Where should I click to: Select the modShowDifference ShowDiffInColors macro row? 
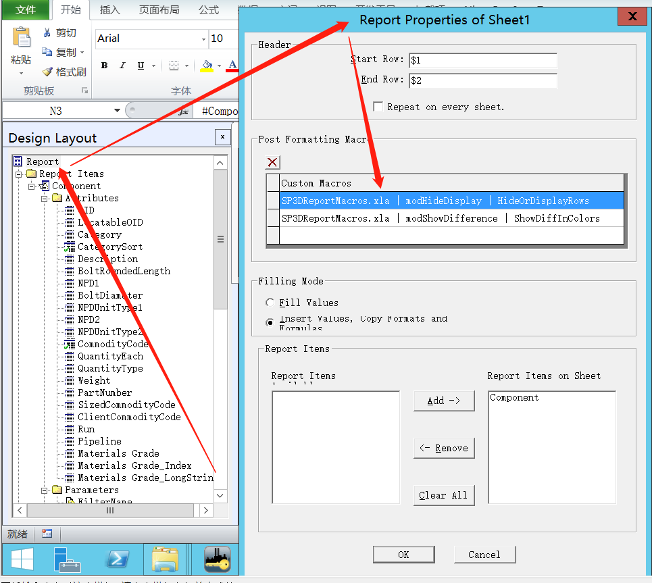(x=451, y=218)
